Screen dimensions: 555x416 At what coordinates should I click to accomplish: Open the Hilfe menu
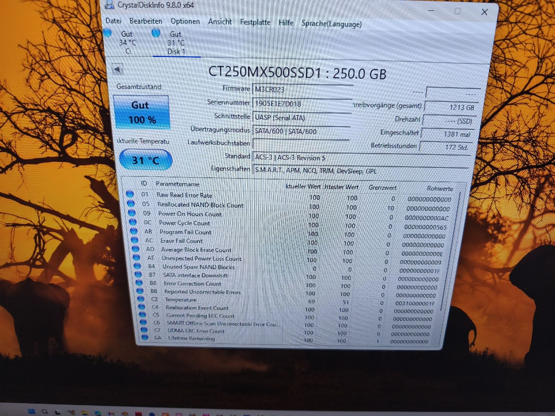point(286,23)
